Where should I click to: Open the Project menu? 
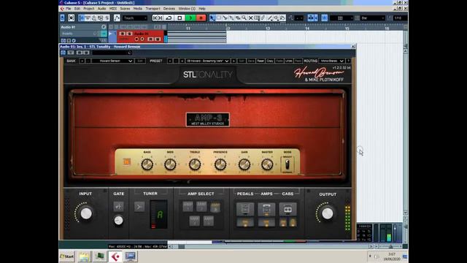89,9
